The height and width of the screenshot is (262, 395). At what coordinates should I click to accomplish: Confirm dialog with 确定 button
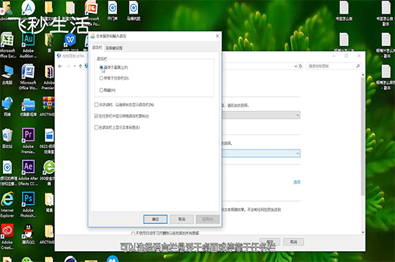[x=155, y=219]
